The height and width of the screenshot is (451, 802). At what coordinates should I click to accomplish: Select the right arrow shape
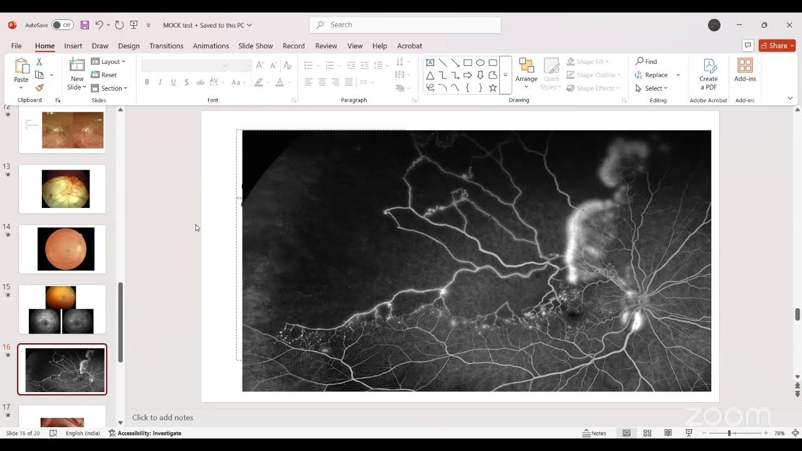tap(467, 75)
